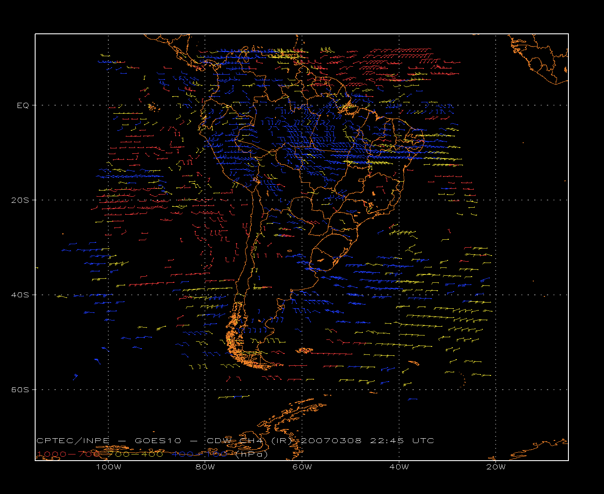Click the 60W longitude label

(x=302, y=467)
